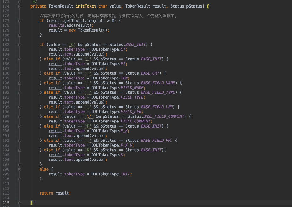This screenshot has height=207, width=292.
Task: Collapse the if block at line 182
Action: pyautogui.click(x=20, y=45)
